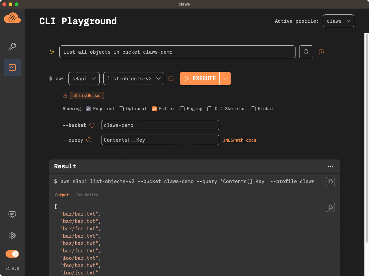
Task: Open the feedback chat bubble icon
Action: [x=12, y=215]
